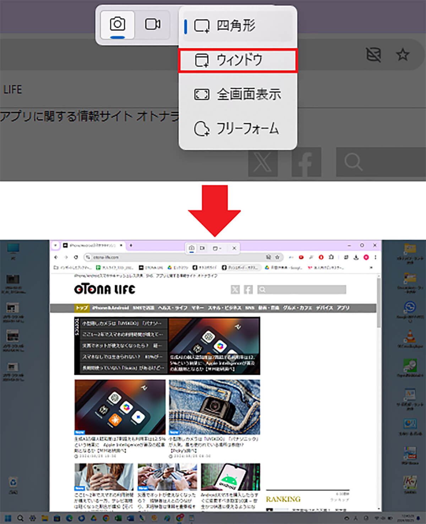The height and width of the screenshot is (524, 426).
Task: Open the トップ navigation tab
Action: click(x=82, y=308)
